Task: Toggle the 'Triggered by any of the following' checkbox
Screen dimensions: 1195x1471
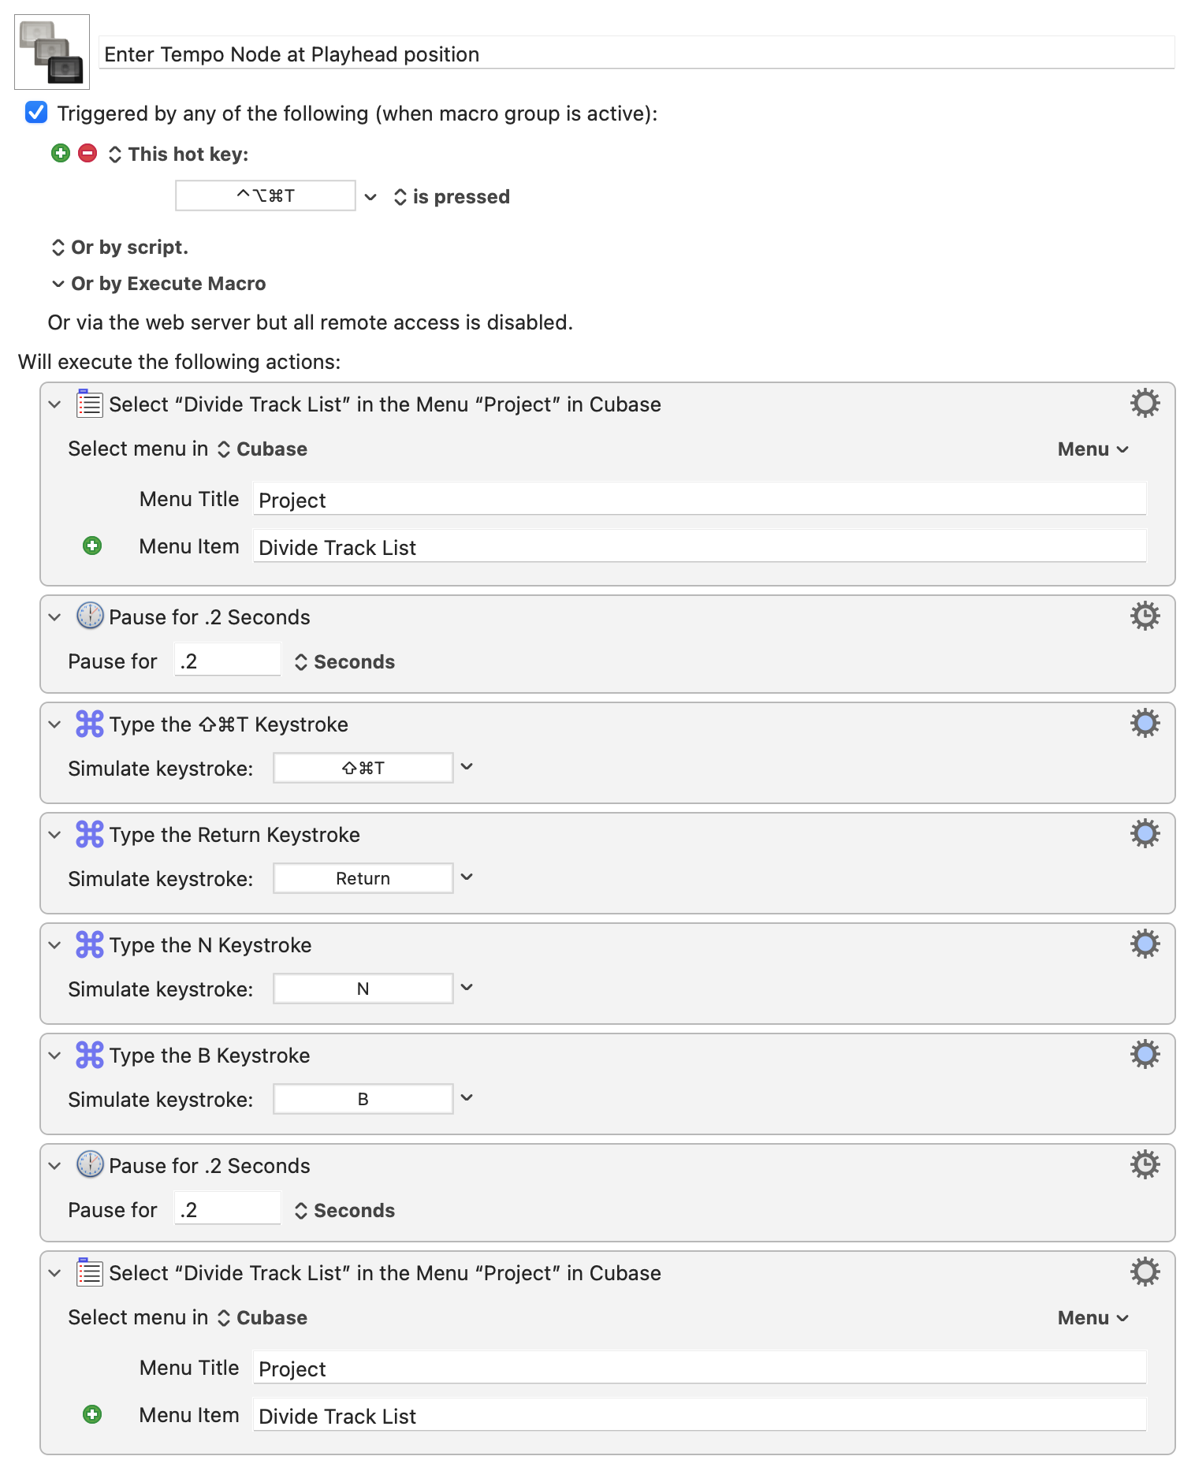Action: 36,113
